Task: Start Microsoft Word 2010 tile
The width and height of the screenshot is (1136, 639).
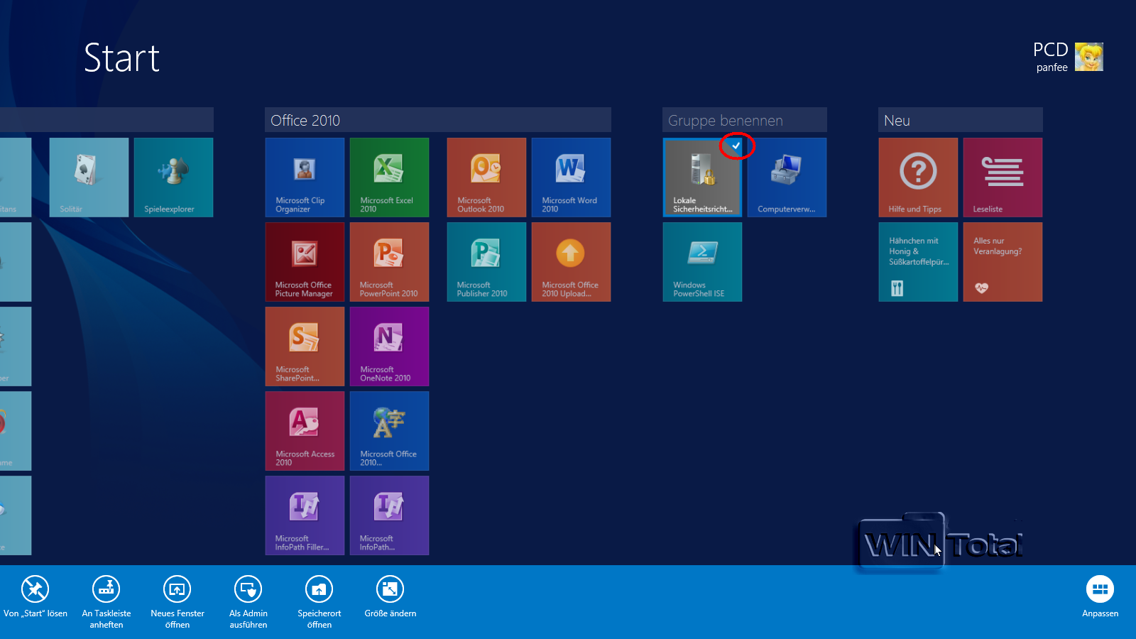Action: [x=571, y=177]
